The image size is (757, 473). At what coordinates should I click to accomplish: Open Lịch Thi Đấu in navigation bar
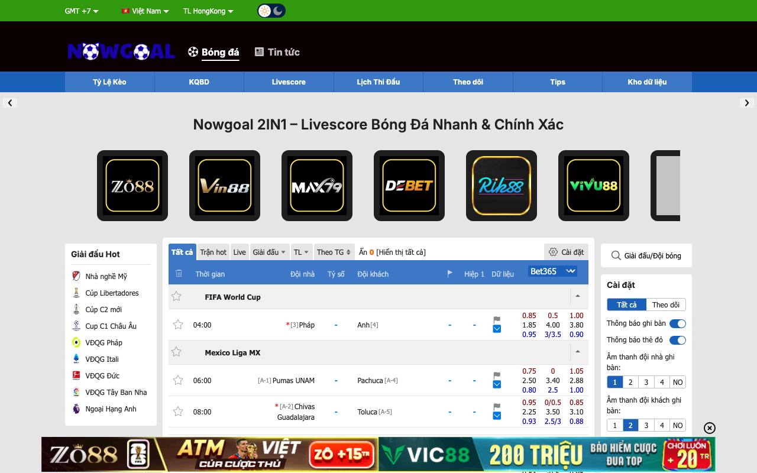pos(378,82)
